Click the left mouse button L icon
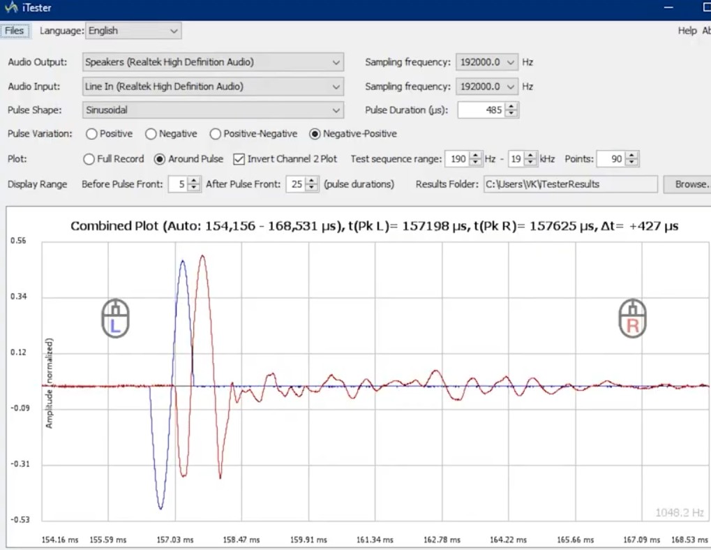711x550 pixels. click(116, 318)
